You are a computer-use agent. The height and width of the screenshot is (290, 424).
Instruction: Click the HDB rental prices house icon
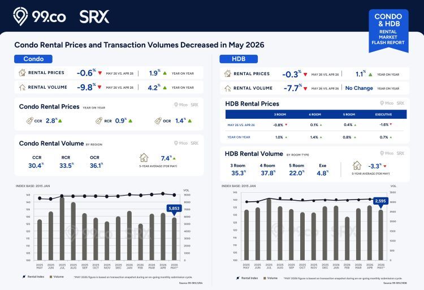(228, 73)
